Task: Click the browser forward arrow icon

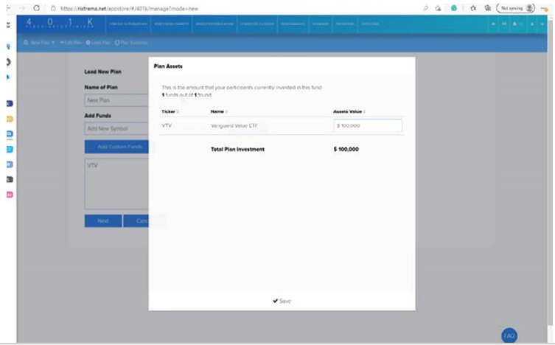Action: point(20,7)
